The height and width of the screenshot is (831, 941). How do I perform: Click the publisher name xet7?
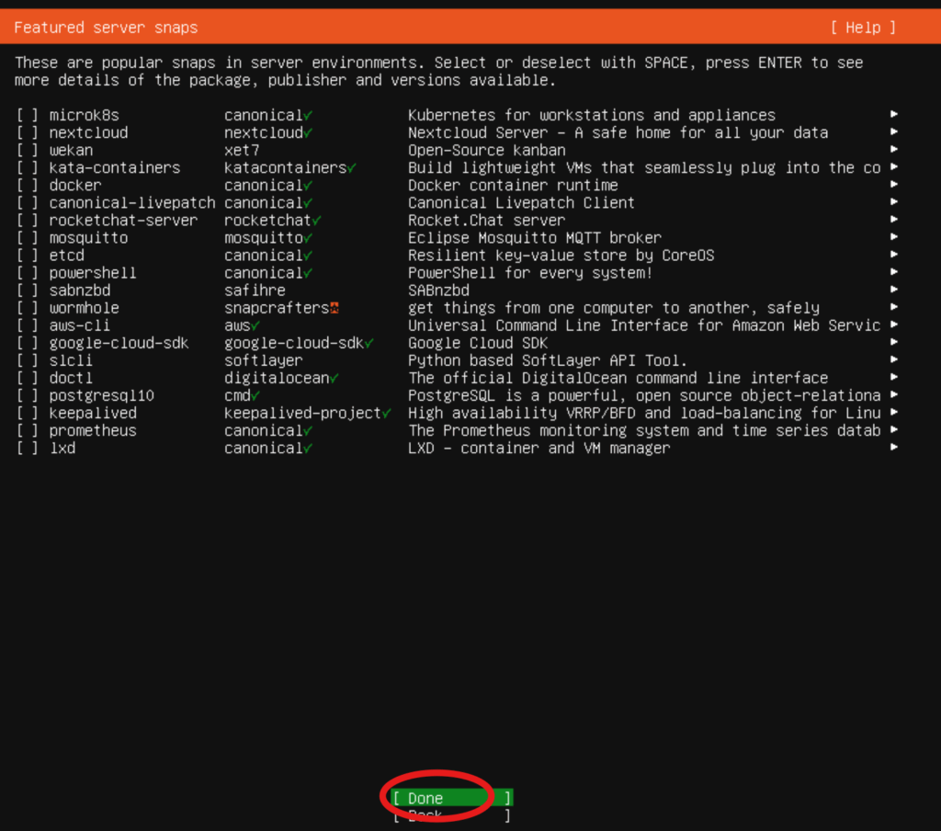[242, 150]
